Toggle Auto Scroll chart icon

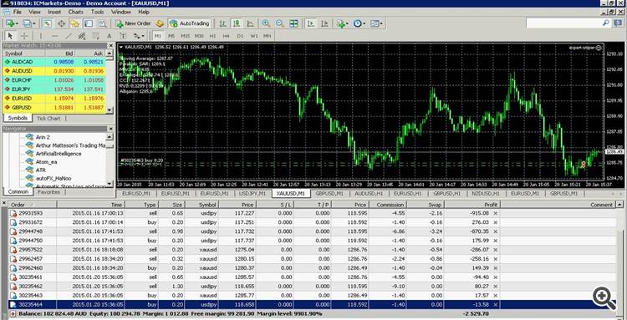point(310,23)
